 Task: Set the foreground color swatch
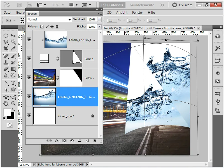pyautogui.click(x=7, y=112)
